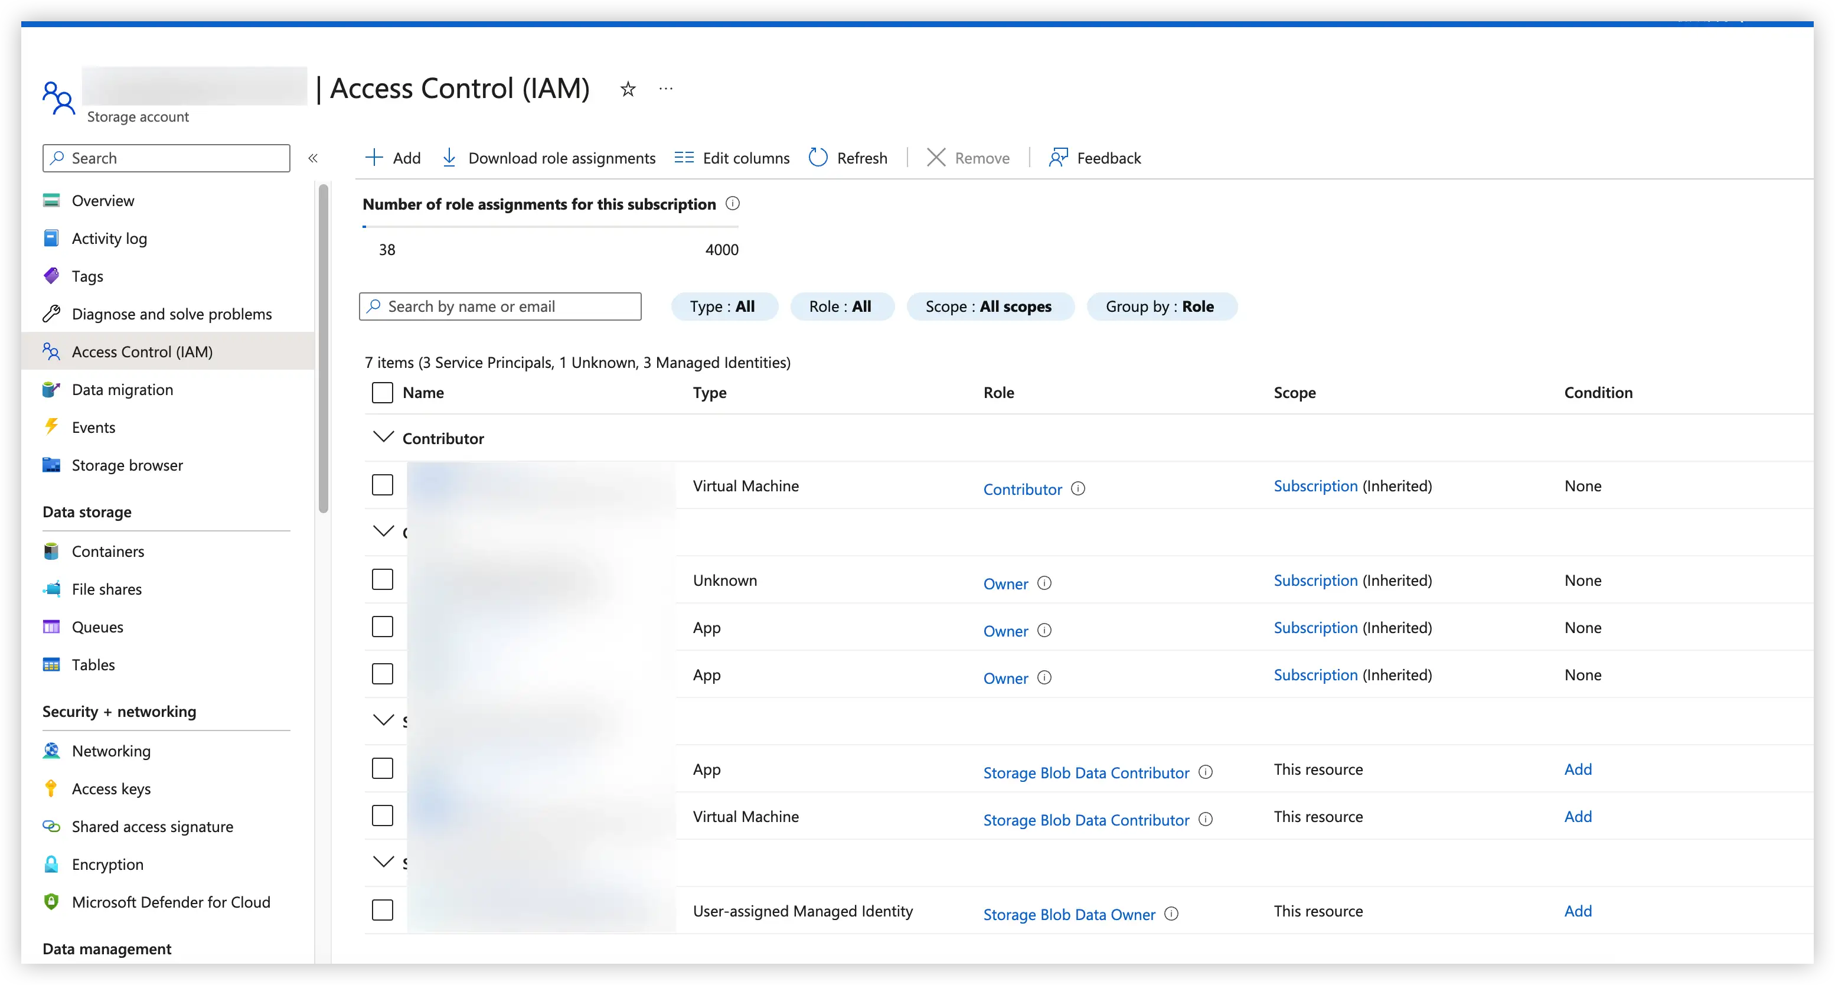Click the Contributor role link

coord(1022,489)
